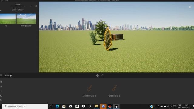This screenshot has width=194, height=109.
Task: Open the touch keyboard tray icon
Action: point(175,106)
